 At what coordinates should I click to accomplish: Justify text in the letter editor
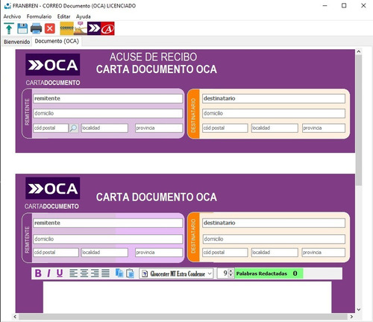[105, 274]
